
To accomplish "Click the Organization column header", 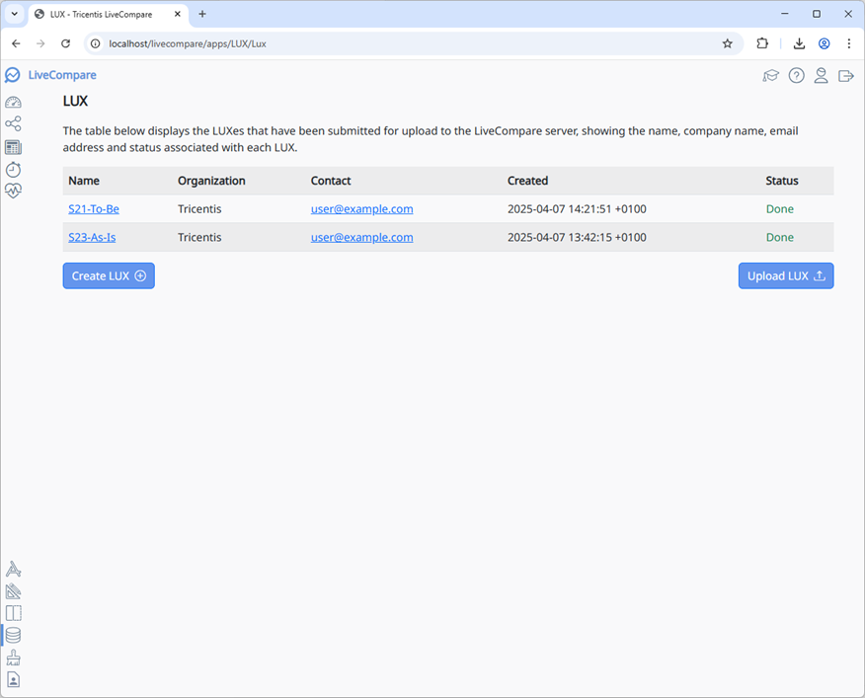I will (x=211, y=181).
